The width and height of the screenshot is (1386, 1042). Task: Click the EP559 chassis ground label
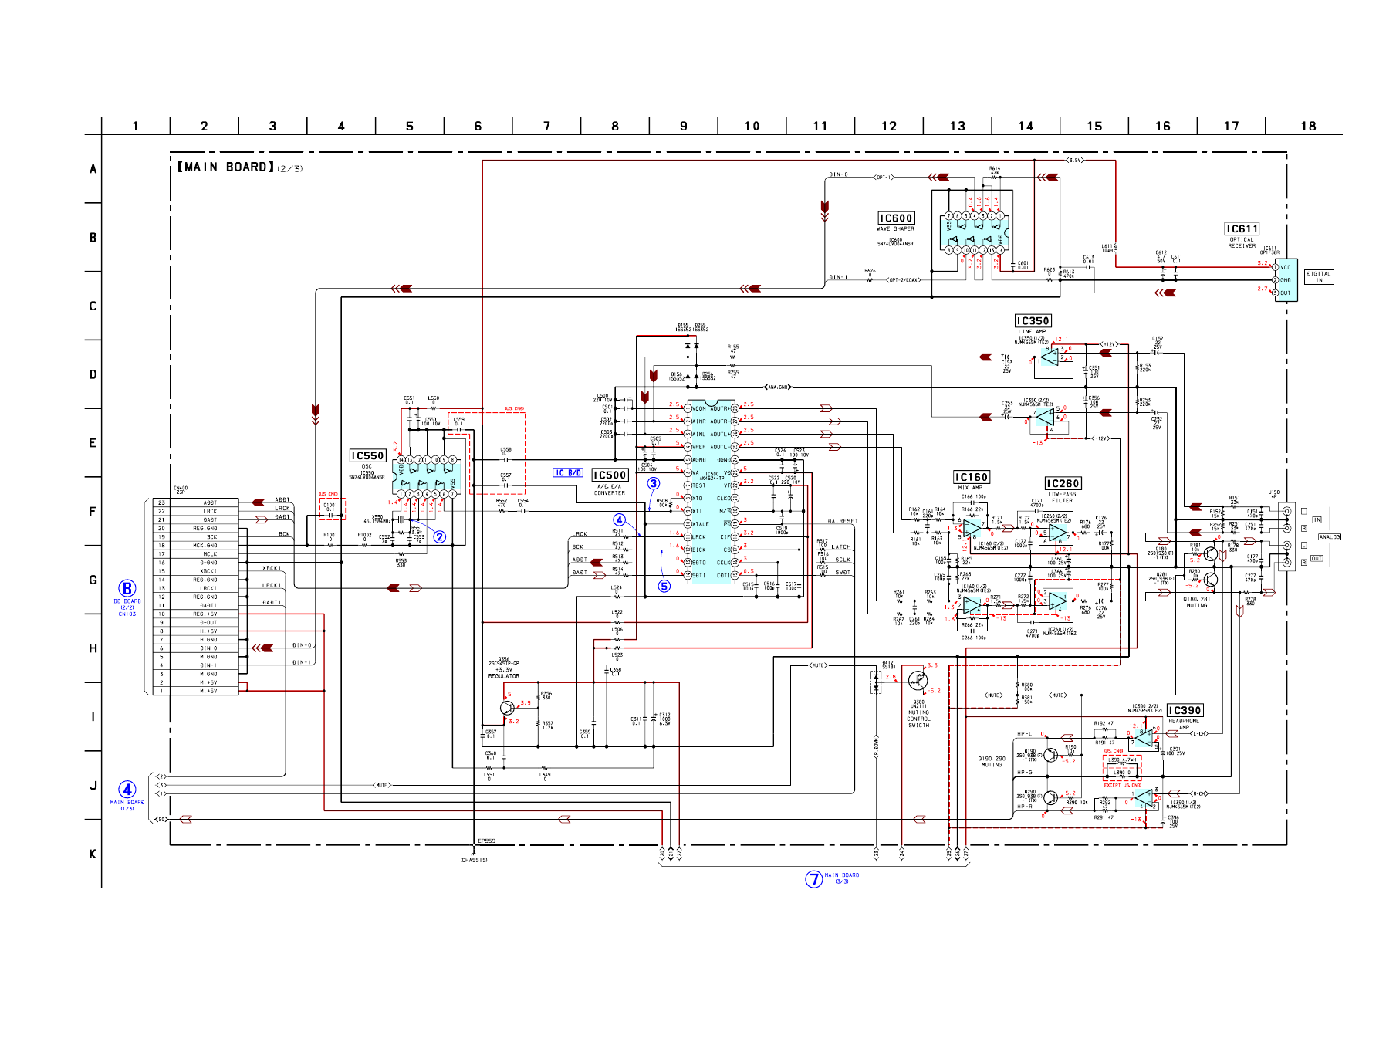(486, 841)
